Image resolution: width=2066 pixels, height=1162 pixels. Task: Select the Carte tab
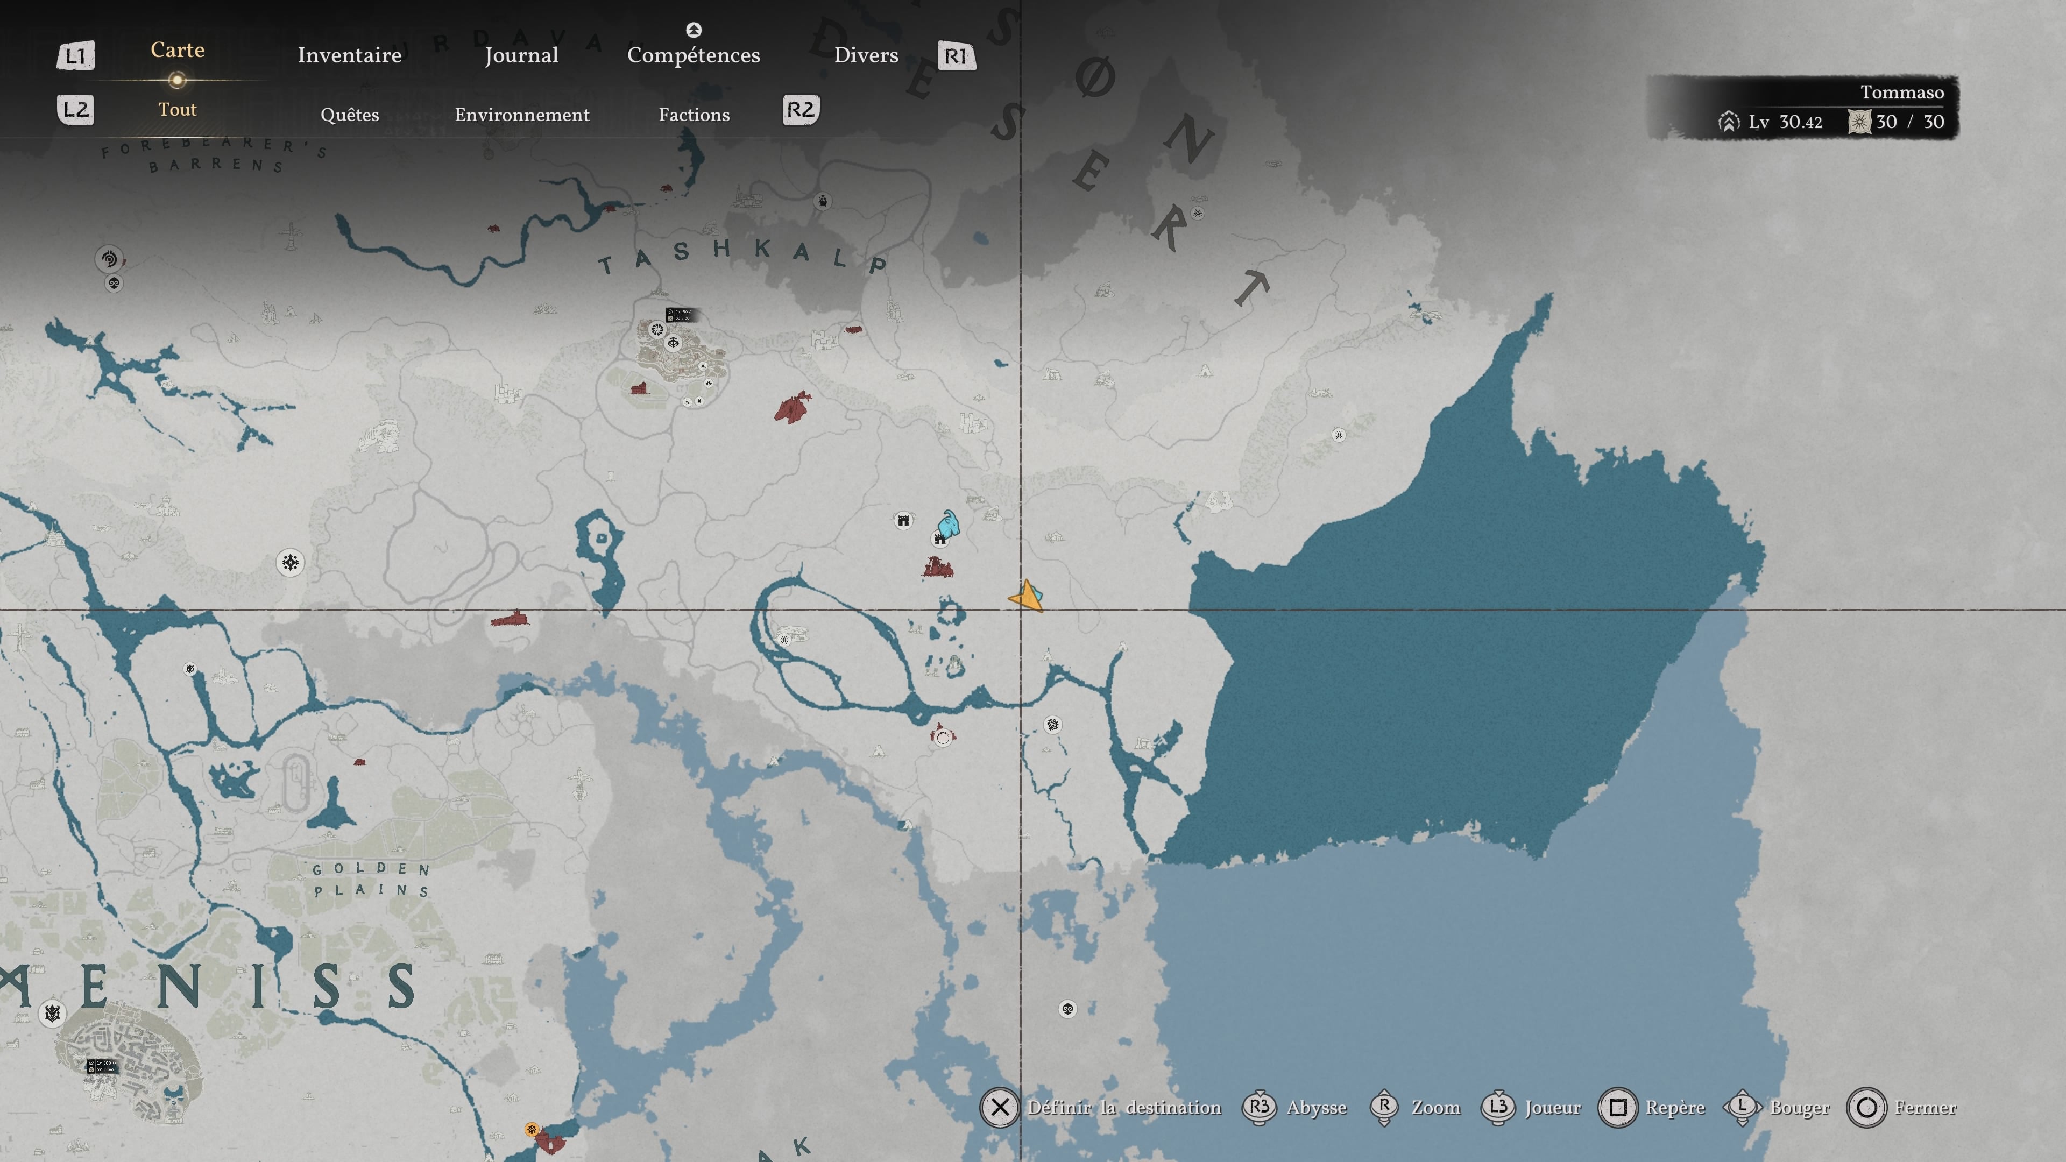(x=177, y=49)
